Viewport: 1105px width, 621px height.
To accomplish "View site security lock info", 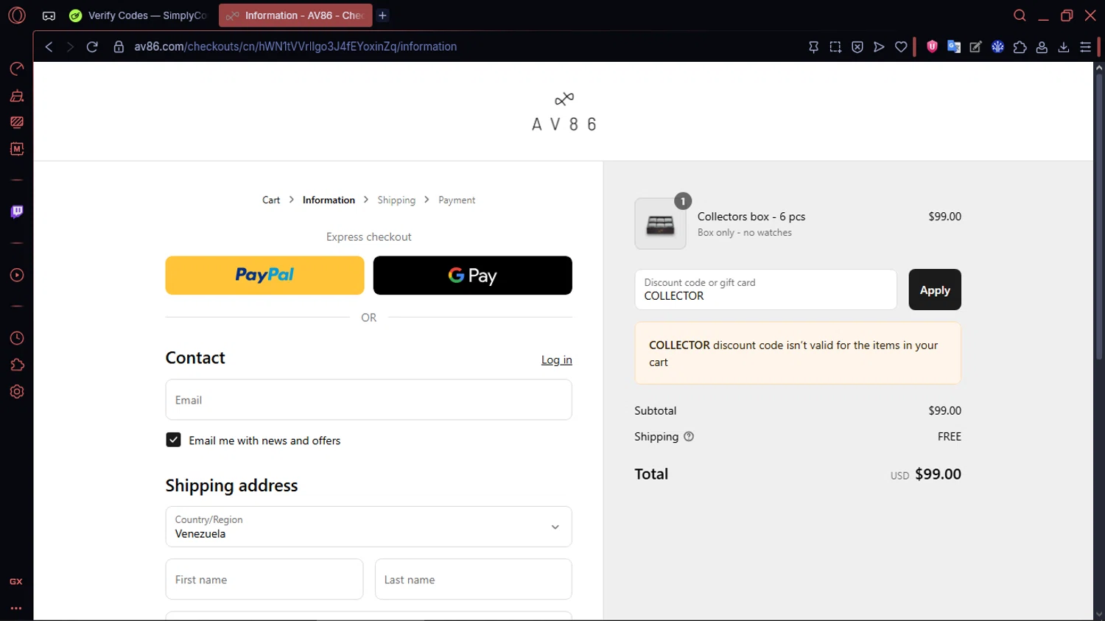I will click(x=119, y=46).
